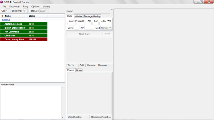Click the purple dice application icon

pyautogui.click(x=2, y=2)
